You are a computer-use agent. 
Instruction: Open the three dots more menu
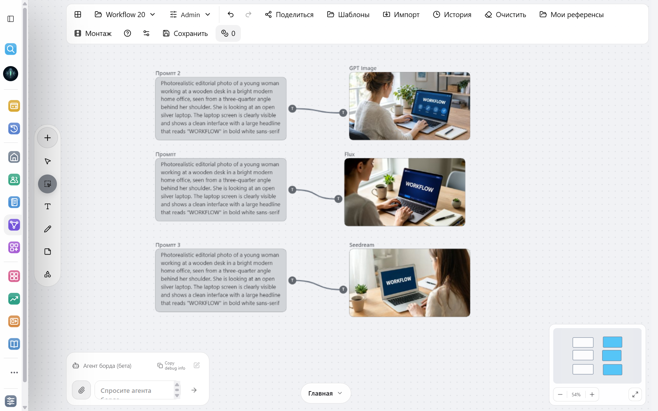(x=14, y=372)
